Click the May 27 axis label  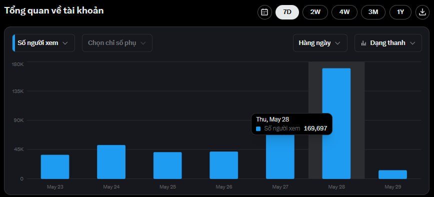pyautogui.click(x=280, y=187)
